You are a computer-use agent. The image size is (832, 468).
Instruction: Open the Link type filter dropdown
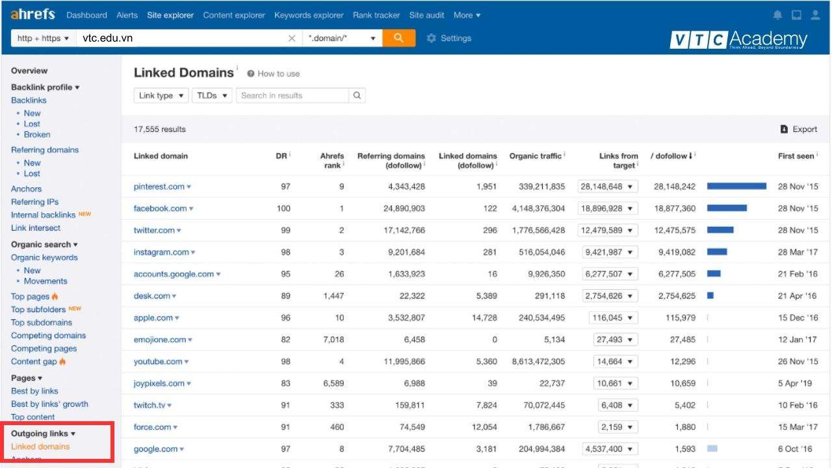click(161, 95)
